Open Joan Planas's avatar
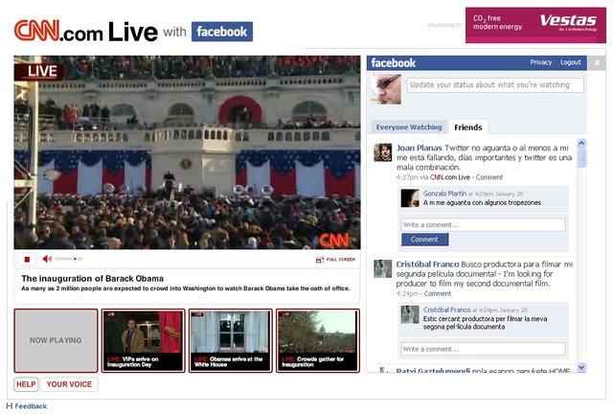 pyautogui.click(x=382, y=152)
